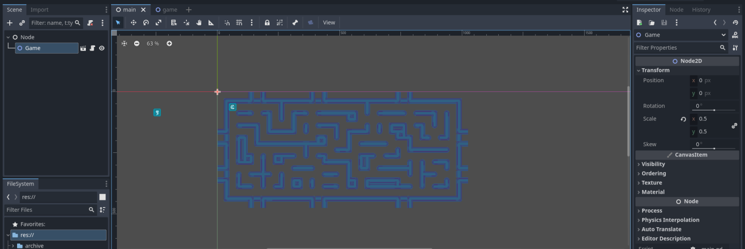Viewport: 745px width, 249px height.
Task: Create a new resource in the Inspector
Action: [x=639, y=23]
